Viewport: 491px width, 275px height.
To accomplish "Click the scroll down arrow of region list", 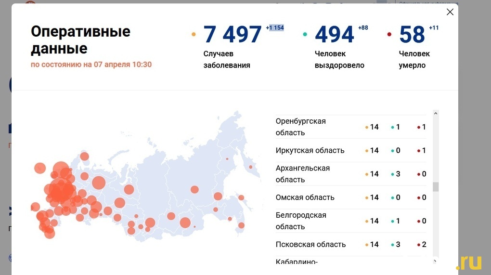I will tap(436, 261).
